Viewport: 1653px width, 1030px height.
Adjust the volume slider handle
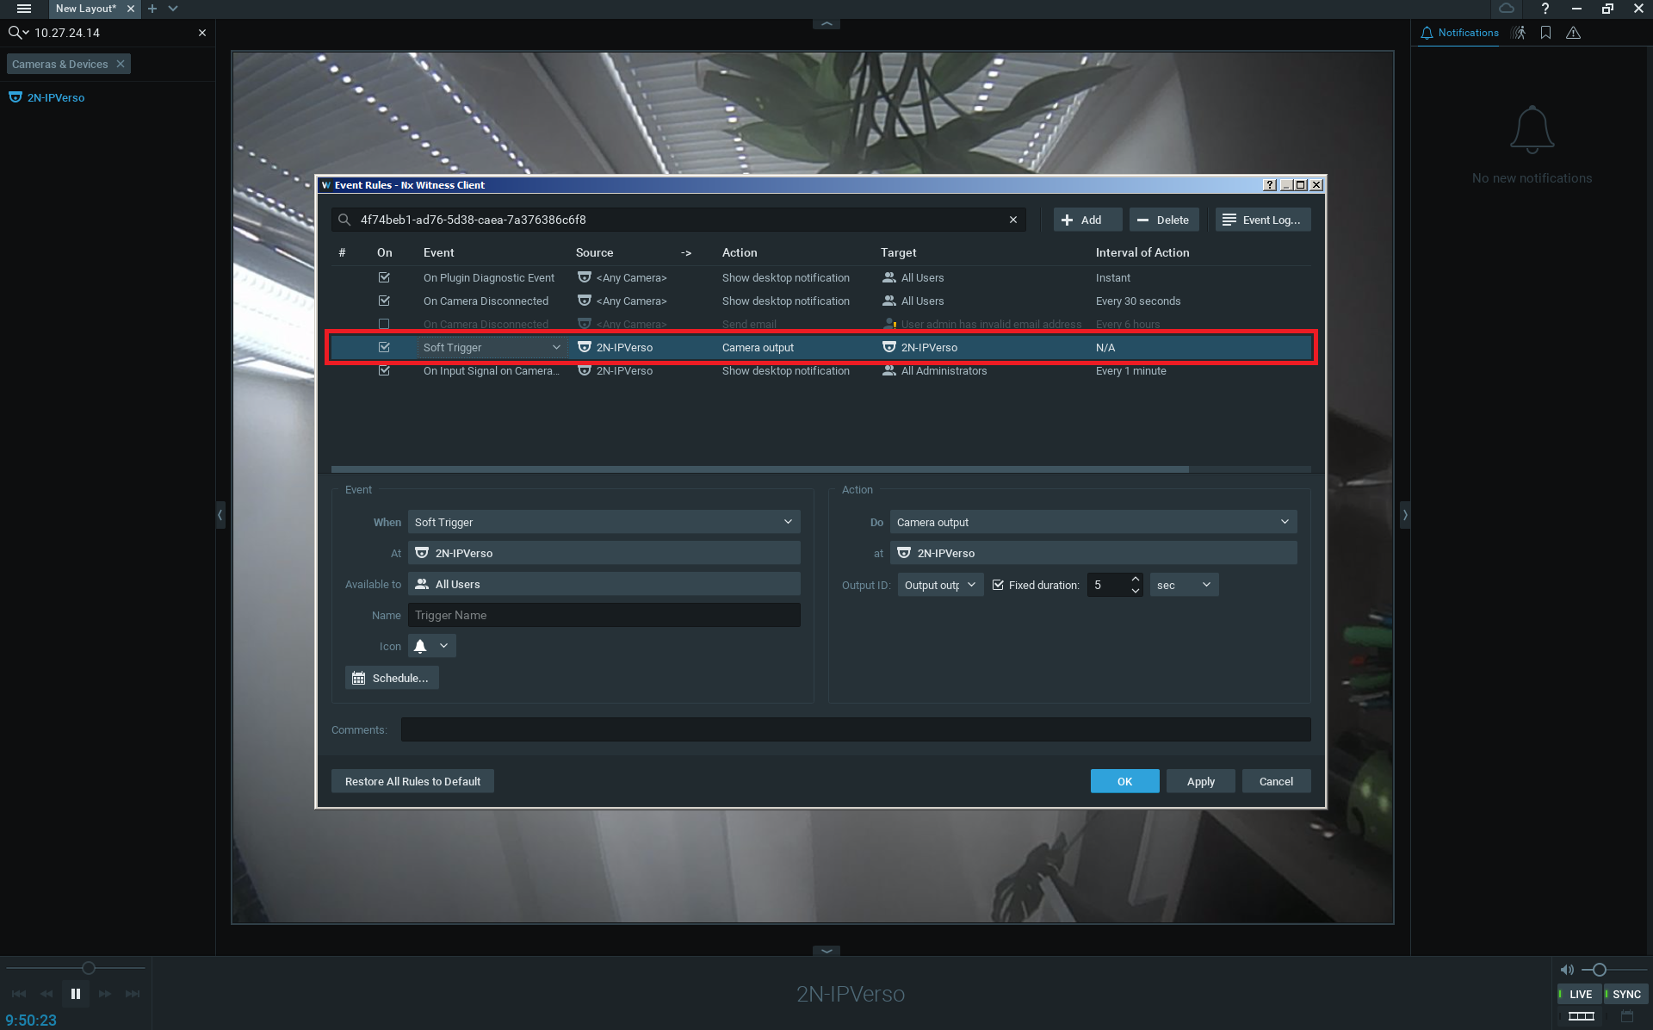click(1600, 970)
